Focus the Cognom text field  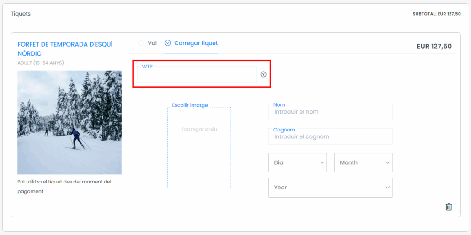click(330, 136)
